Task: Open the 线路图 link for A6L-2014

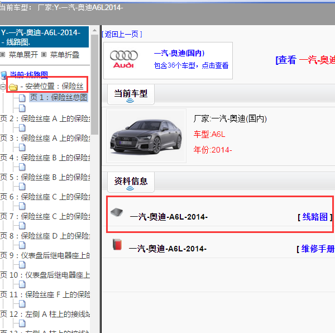Action: 315,217
